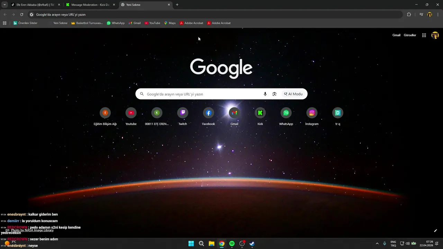Click the Google logo
Viewport: 443px width, 249px height.
(221, 68)
